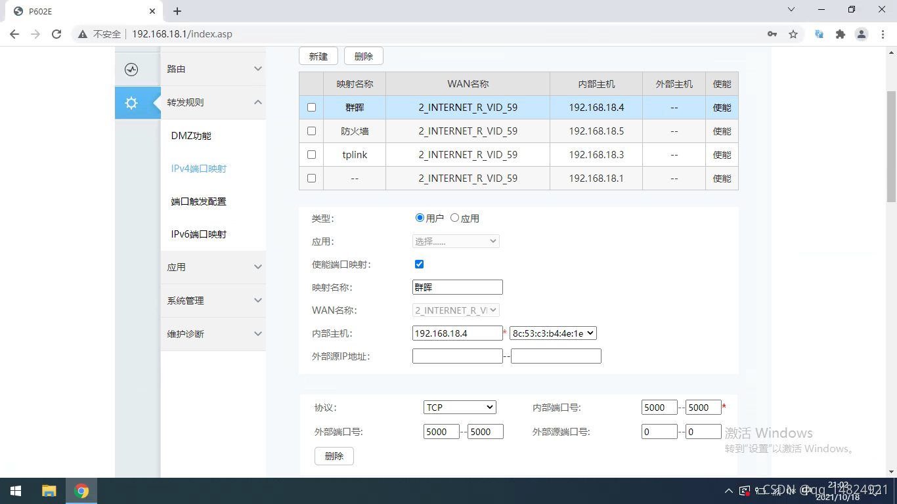
Task: Reload the router page
Action: 56,34
